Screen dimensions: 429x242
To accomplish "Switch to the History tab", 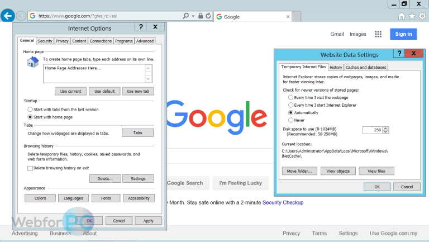I will pos(336,67).
